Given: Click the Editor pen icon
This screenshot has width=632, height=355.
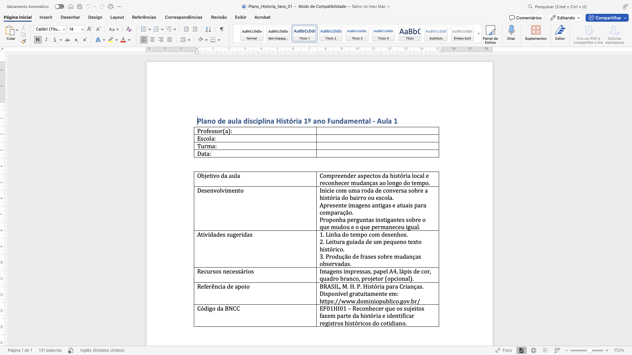Looking at the screenshot, I should coord(560,30).
